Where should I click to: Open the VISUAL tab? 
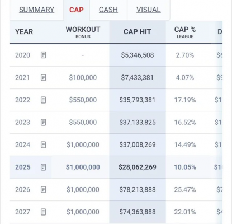(x=148, y=10)
